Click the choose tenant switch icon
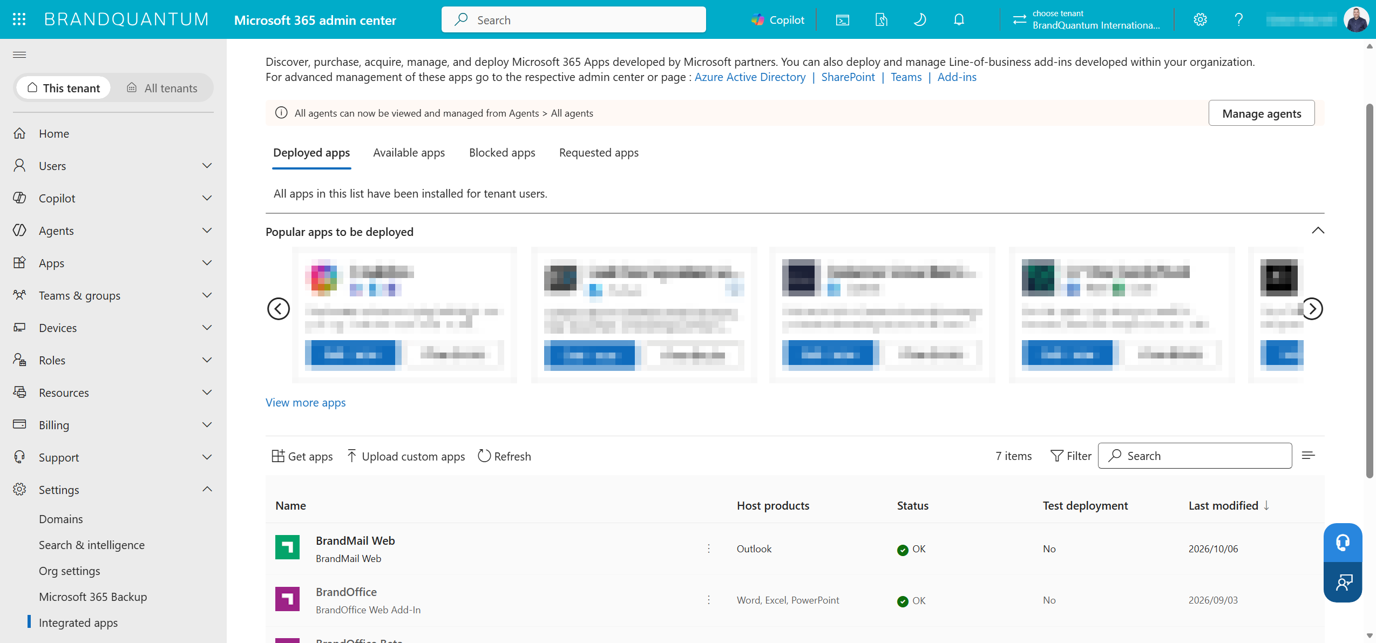 pos(1019,20)
